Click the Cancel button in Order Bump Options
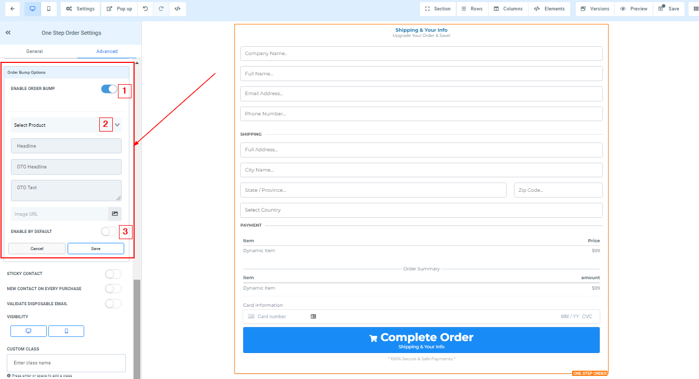Screen dimensions: 699x379 37,249
